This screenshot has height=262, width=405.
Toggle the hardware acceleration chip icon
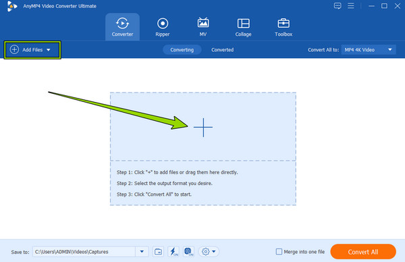click(188, 252)
